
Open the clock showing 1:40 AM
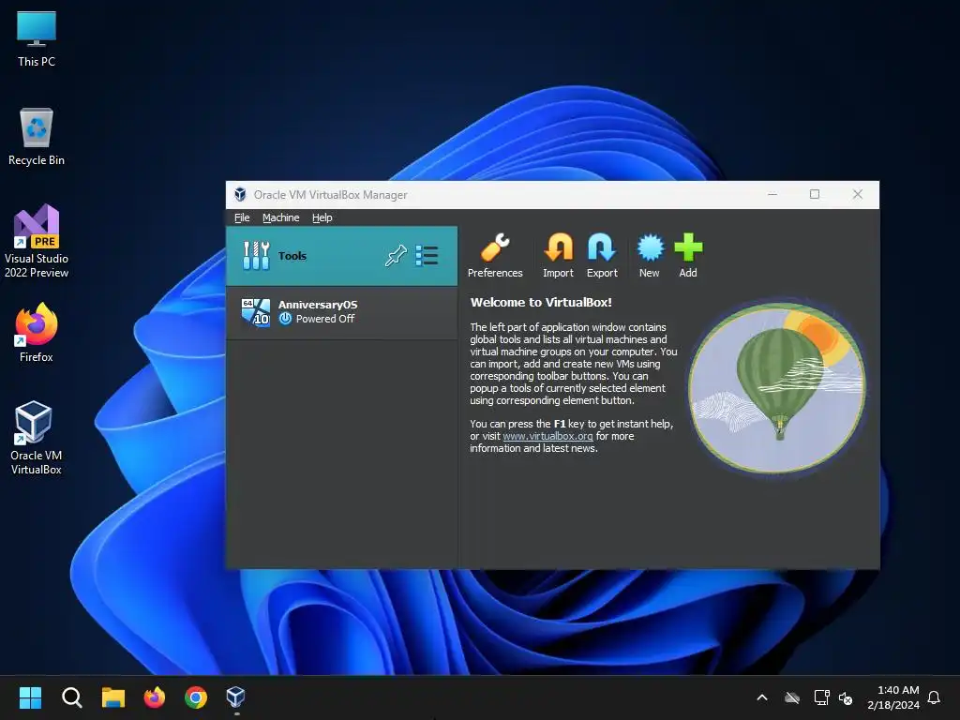tap(893, 697)
